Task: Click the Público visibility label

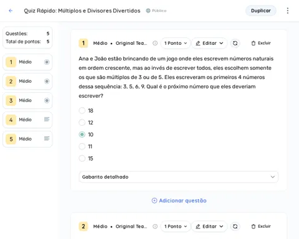Action: (x=159, y=11)
